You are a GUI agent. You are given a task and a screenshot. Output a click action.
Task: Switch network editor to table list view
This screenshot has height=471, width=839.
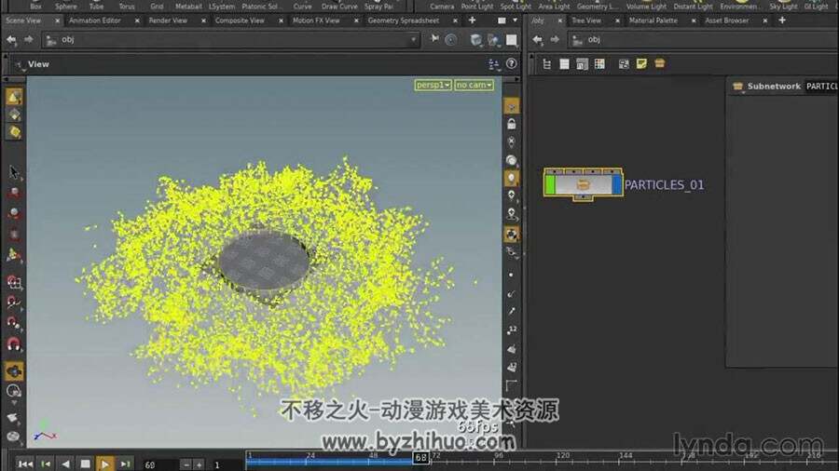tap(564, 64)
